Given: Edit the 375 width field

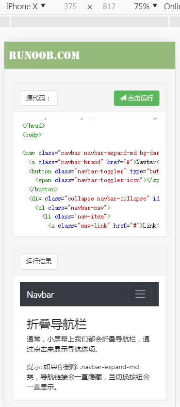Looking at the screenshot, I should click(x=70, y=6).
